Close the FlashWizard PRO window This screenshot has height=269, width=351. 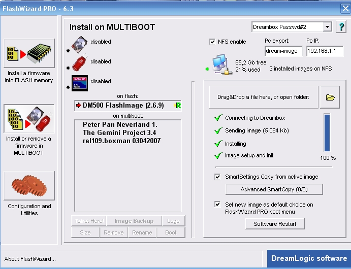[345, 9]
